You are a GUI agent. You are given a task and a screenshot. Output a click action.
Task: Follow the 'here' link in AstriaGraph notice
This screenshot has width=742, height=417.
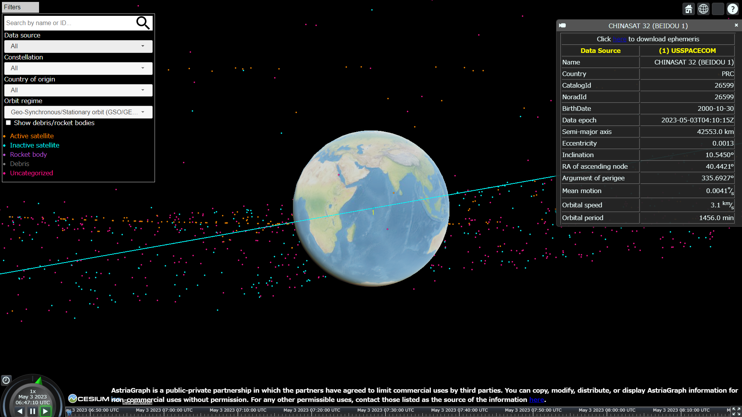(x=536, y=400)
